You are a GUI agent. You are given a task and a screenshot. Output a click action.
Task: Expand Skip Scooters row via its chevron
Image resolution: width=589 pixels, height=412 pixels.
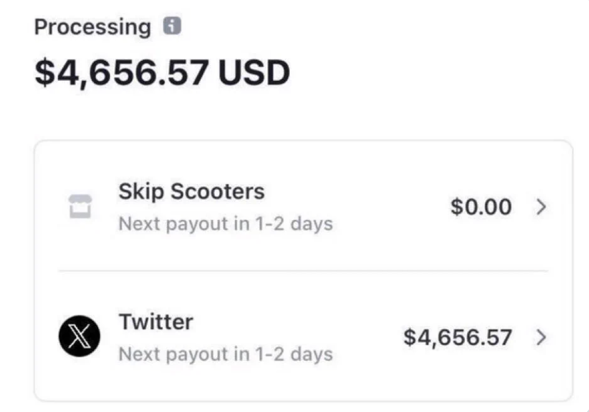coord(541,207)
